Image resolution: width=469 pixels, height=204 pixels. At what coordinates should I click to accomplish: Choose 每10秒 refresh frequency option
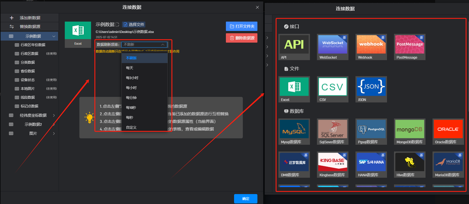pyautogui.click(x=144, y=108)
